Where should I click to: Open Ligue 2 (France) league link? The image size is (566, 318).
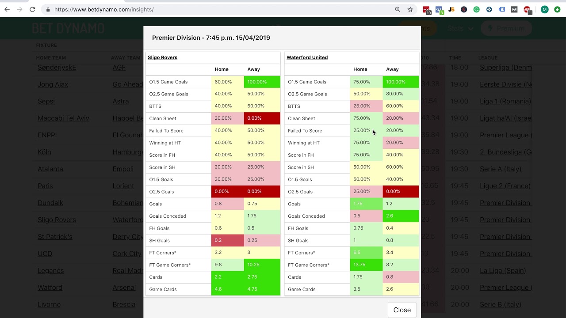click(505, 186)
